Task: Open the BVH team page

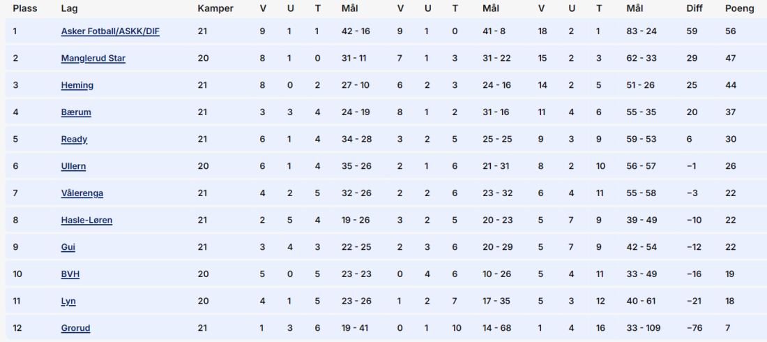Action: (x=70, y=274)
